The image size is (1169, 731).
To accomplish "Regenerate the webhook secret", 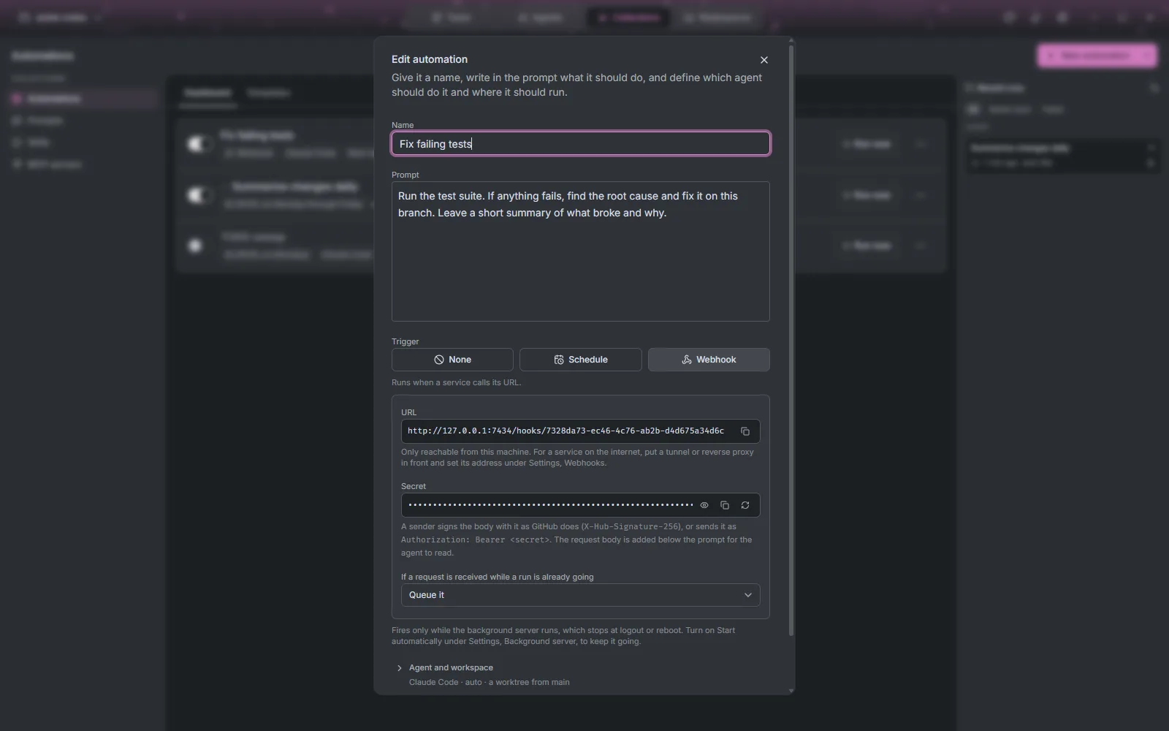I will click(x=745, y=505).
